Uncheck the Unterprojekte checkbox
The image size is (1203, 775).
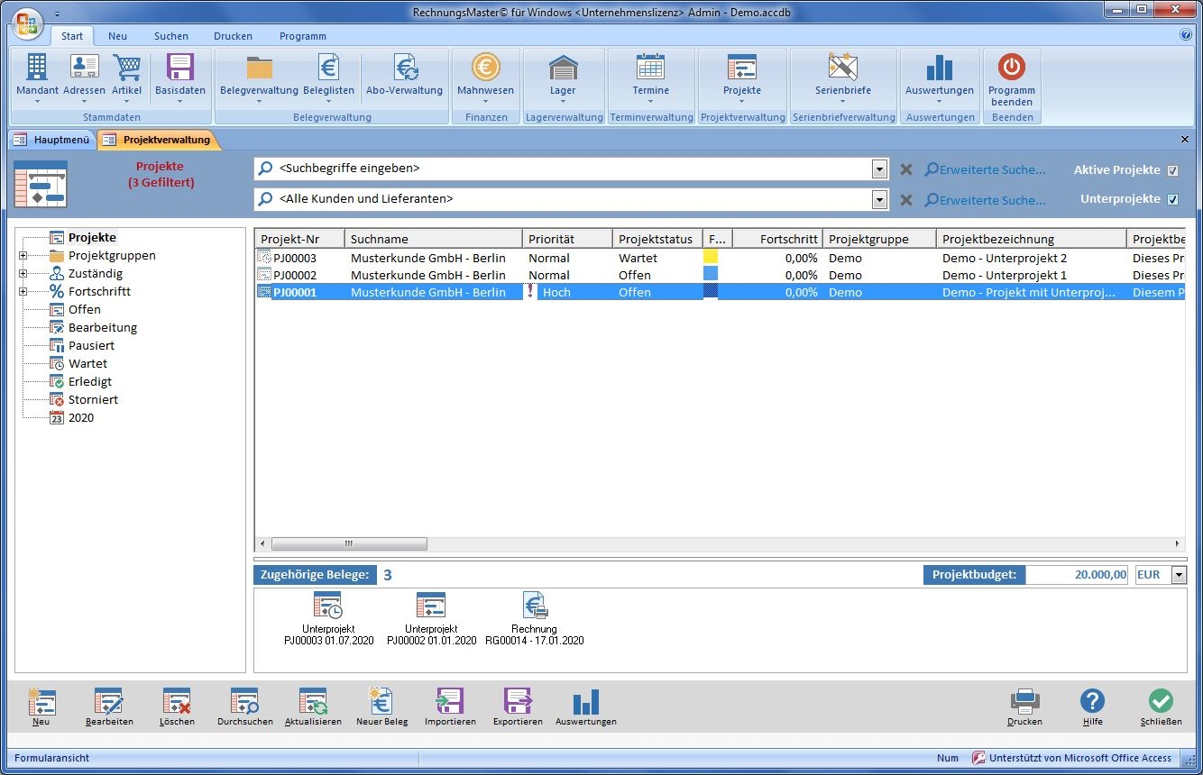coord(1172,199)
